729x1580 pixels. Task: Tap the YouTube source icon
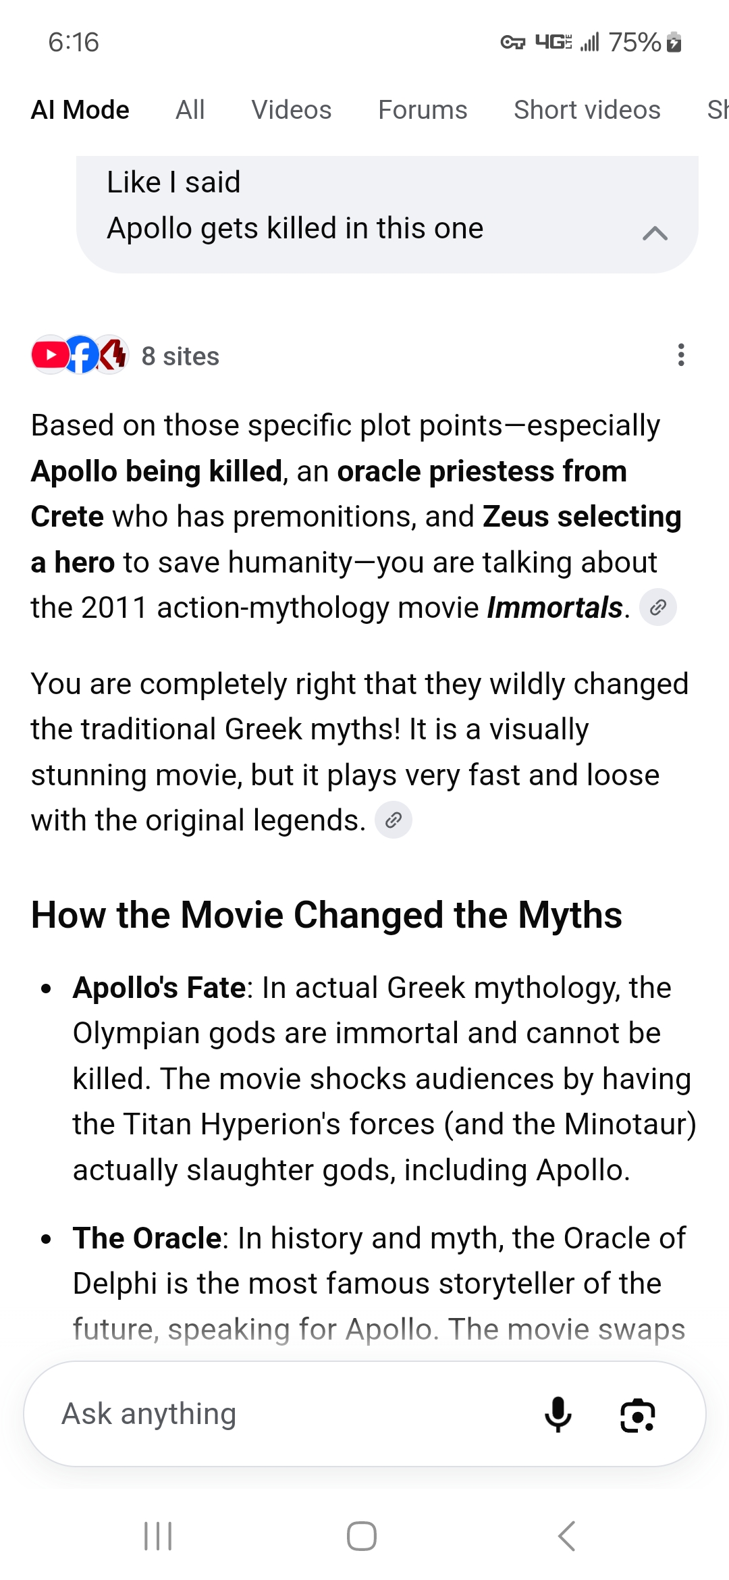pos(49,354)
